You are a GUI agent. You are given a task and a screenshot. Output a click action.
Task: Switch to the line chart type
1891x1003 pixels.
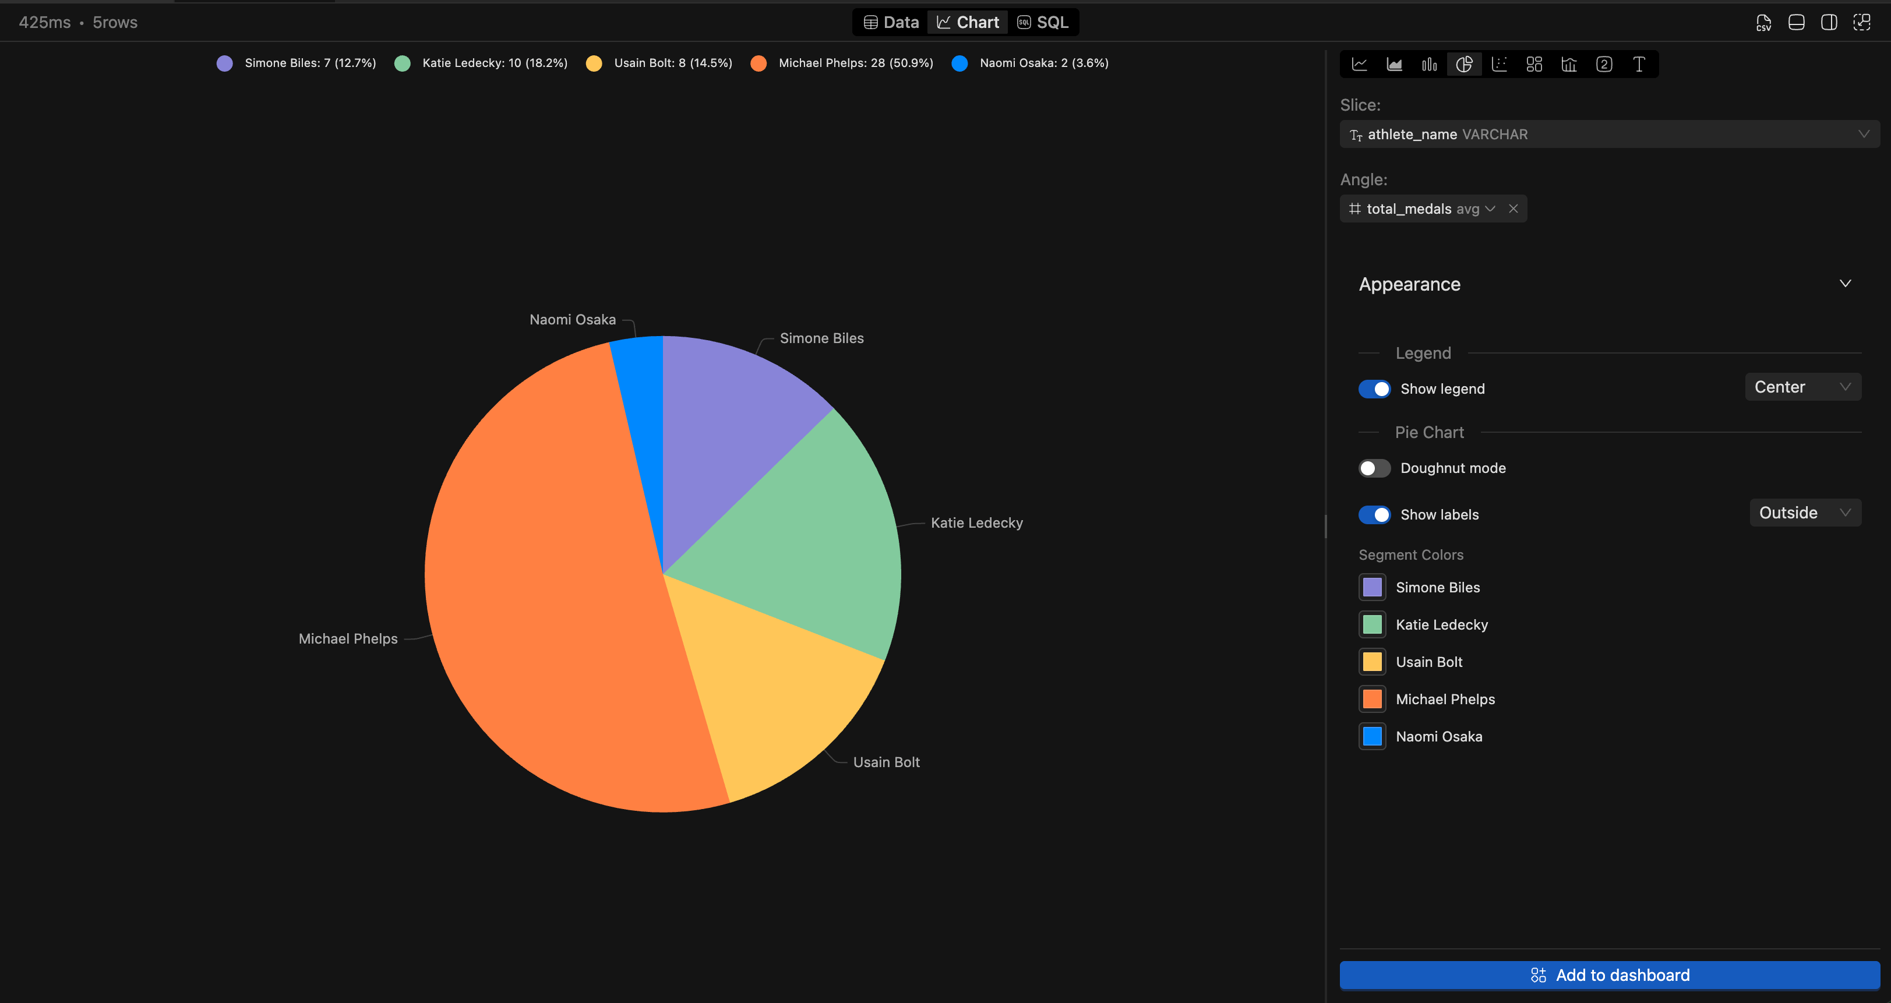(1360, 64)
